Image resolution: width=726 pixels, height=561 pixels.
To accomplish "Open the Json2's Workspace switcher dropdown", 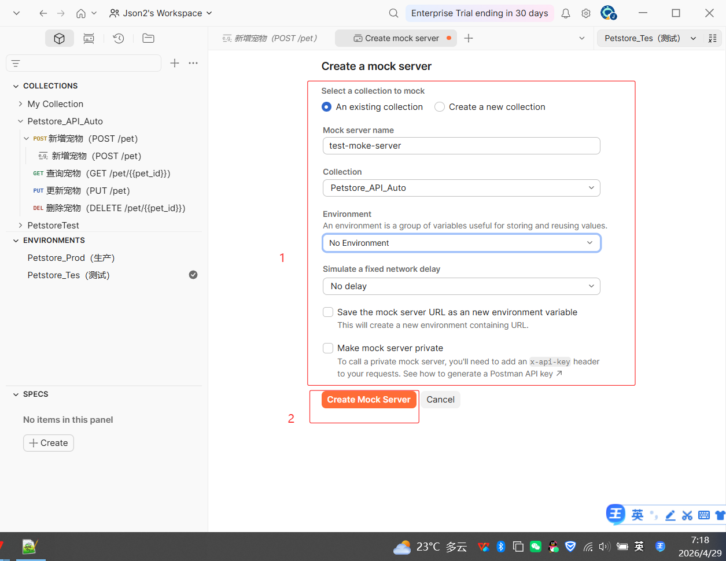I will tap(161, 13).
